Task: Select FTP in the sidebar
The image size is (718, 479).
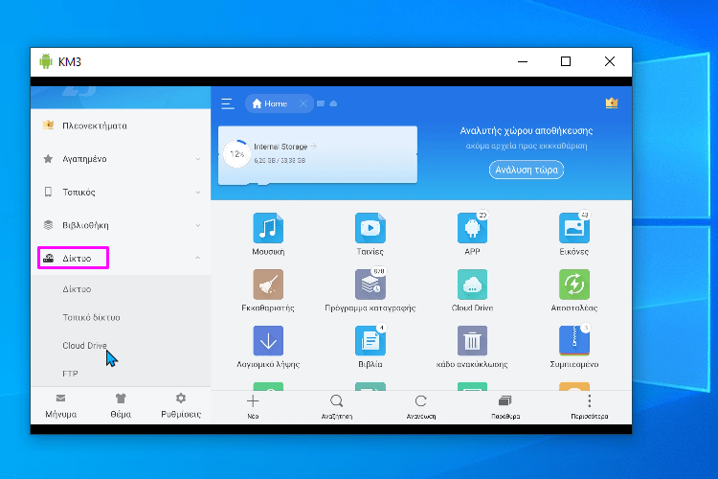Action: [70, 374]
